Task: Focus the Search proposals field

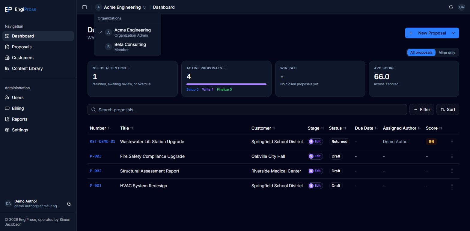Action: click(247, 109)
